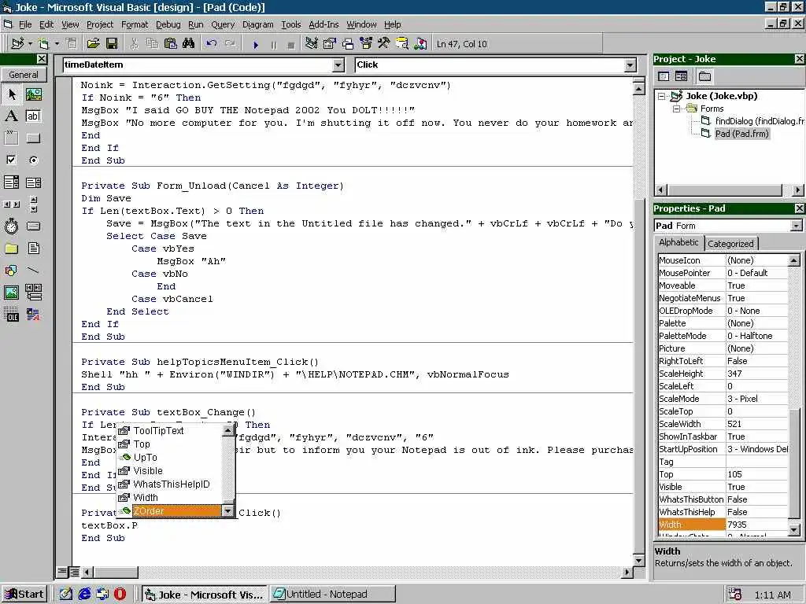
Task: Open the Form Layout Window icon
Action: [347, 44]
